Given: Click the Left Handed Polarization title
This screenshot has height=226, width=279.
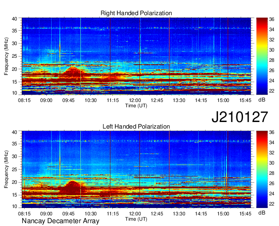Looking at the screenshot, I should coord(136,127).
